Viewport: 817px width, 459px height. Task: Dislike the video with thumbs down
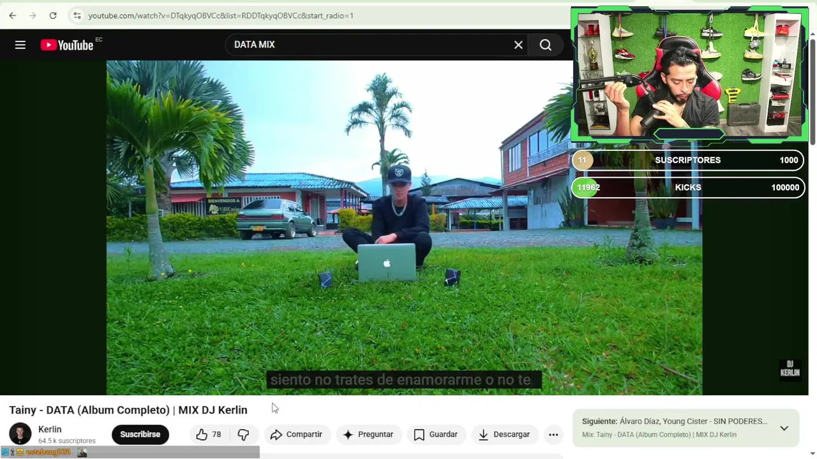tap(243, 434)
